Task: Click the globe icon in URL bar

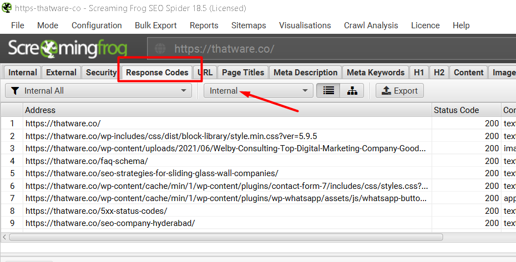Action: tap(160, 49)
